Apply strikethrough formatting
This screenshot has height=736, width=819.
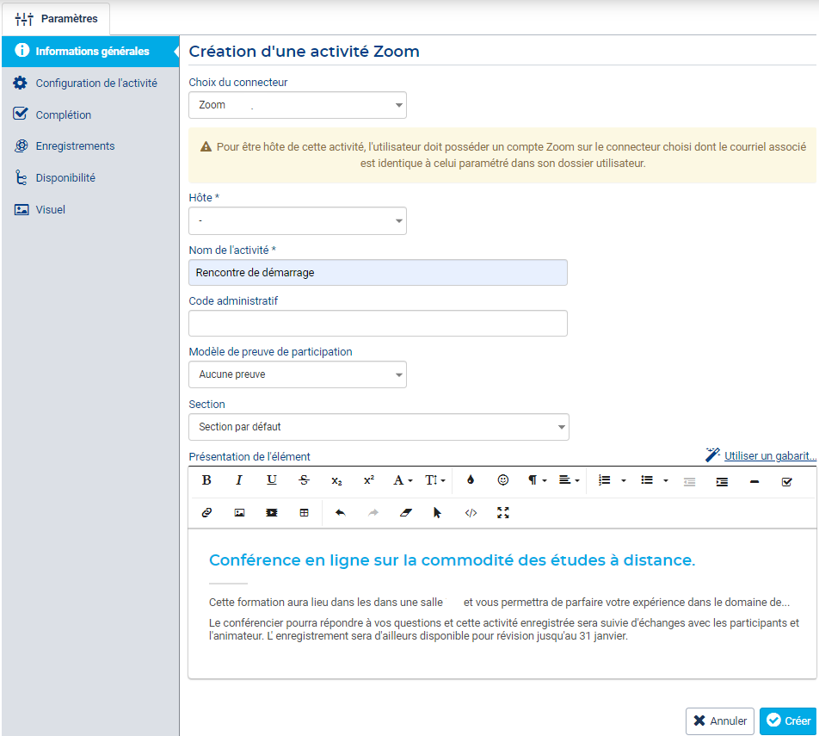coord(304,480)
